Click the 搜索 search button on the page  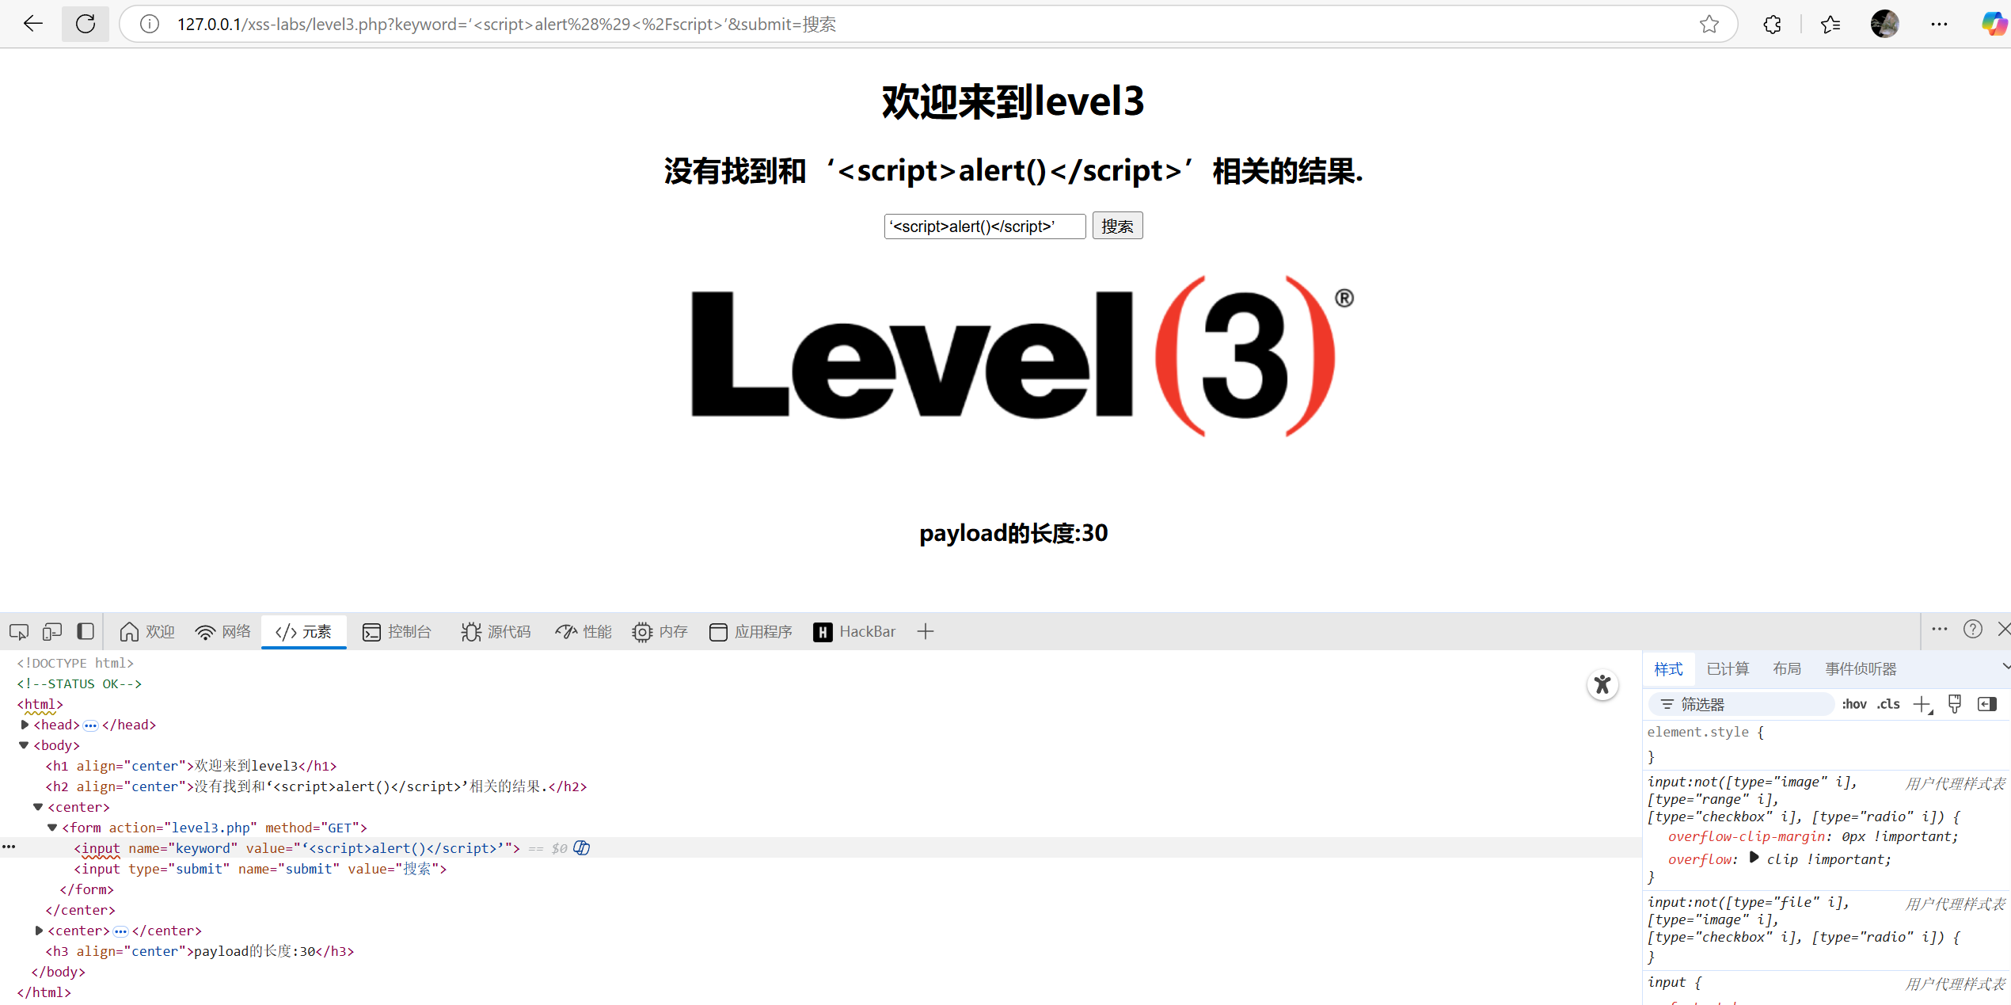[1117, 226]
